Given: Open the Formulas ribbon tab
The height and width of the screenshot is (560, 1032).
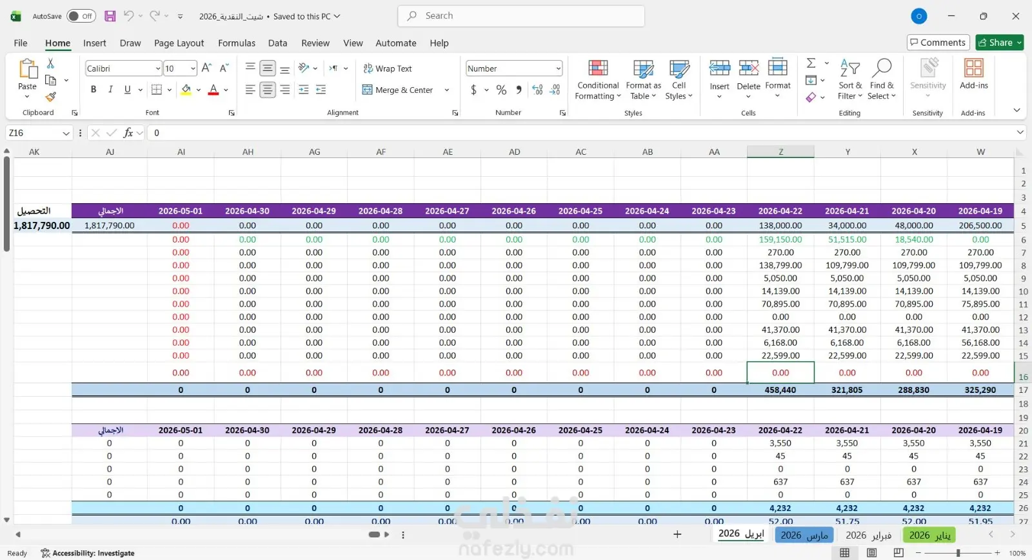Looking at the screenshot, I should (x=237, y=43).
